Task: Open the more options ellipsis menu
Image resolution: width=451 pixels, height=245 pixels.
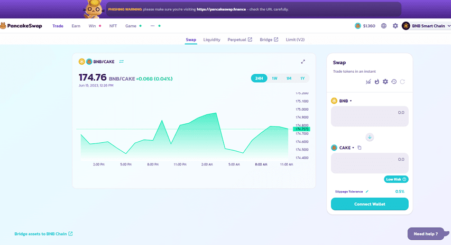Action: pos(152,26)
